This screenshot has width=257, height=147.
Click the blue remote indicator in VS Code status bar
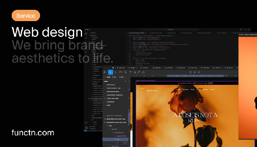(85, 131)
